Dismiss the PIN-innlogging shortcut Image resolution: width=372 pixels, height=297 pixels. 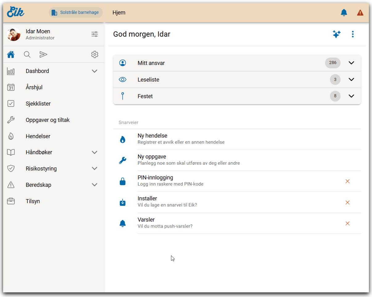tap(347, 182)
